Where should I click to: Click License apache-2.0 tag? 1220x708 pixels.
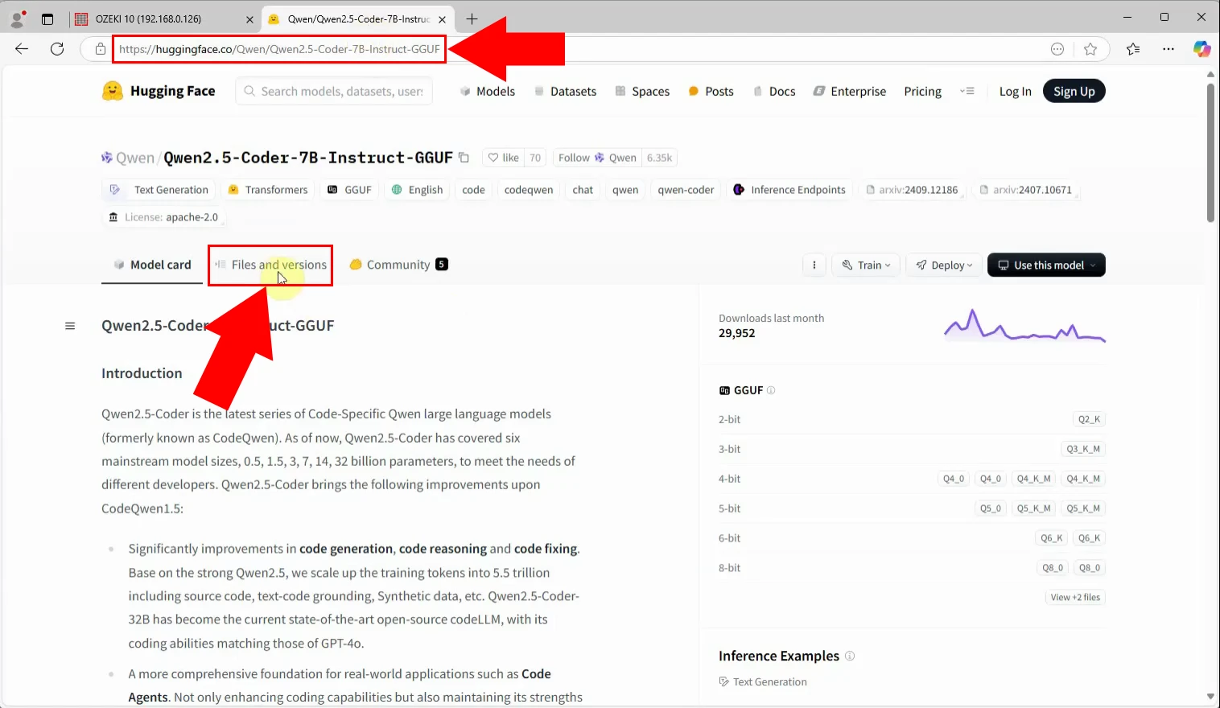163,217
